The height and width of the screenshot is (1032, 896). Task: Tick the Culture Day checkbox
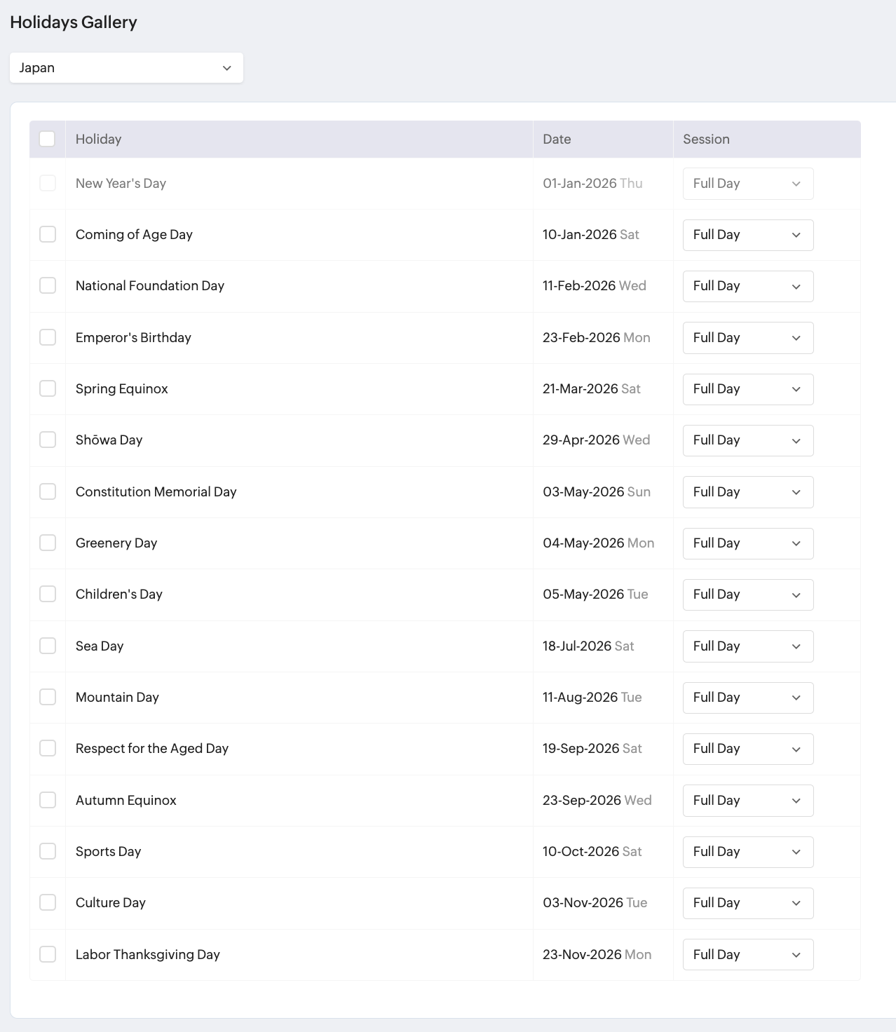pyautogui.click(x=48, y=902)
